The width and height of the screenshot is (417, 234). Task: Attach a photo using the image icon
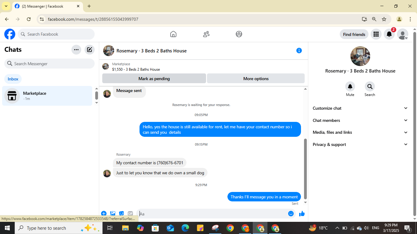tap(113, 214)
